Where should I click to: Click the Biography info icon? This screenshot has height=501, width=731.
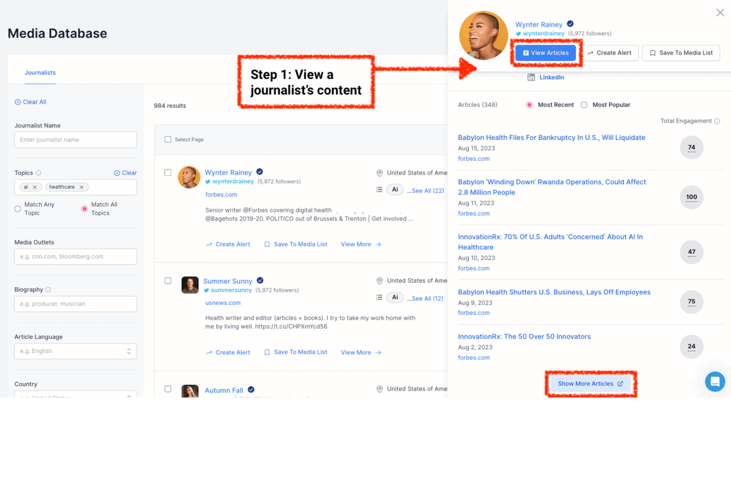click(48, 290)
